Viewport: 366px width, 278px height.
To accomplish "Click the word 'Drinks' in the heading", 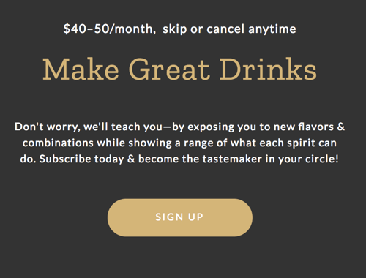I will tap(268, 69).
